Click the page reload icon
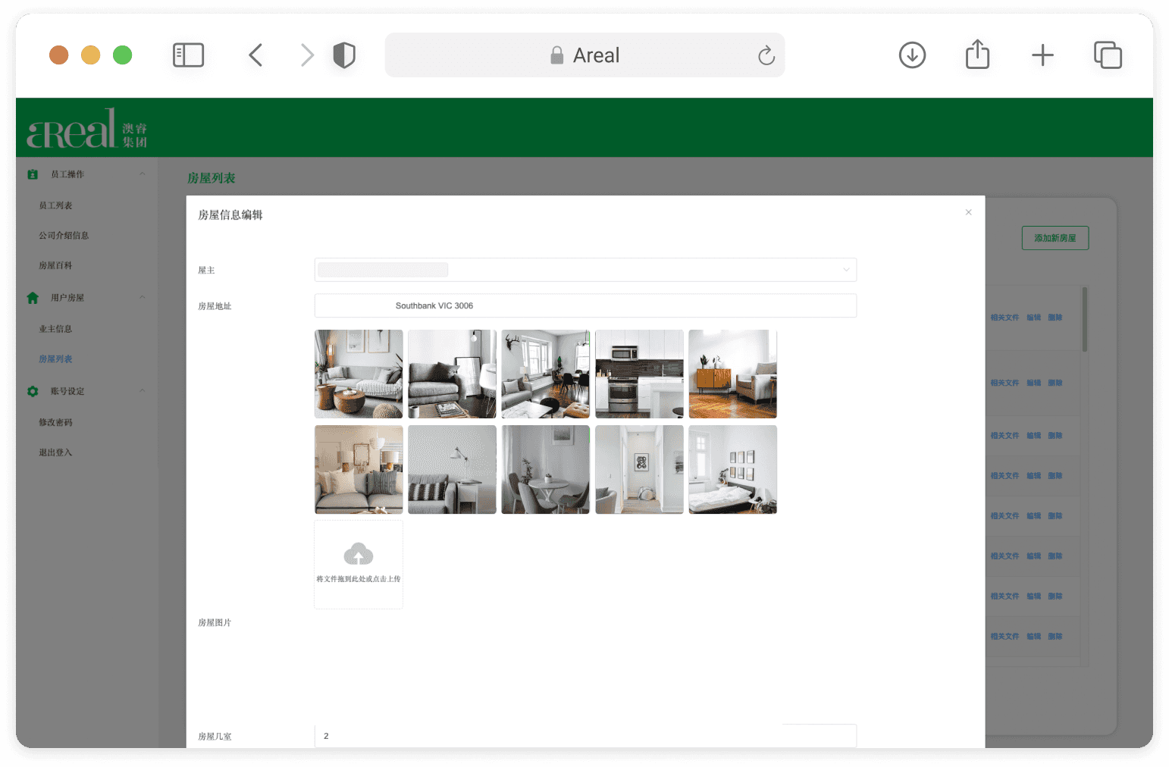The width and height of the screenshot is (1169, 767). click(x=766, y=55)
